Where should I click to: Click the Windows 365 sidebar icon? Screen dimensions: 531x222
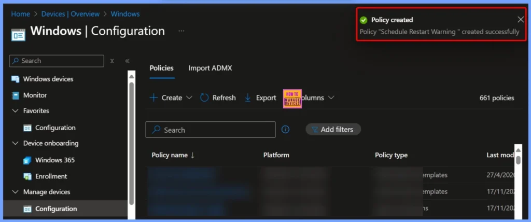coord(27,160)
